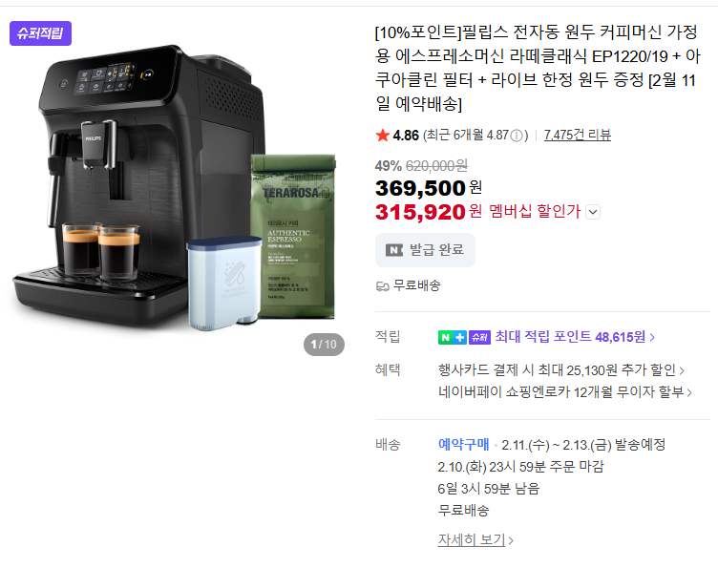
Task: Click the N coupon icon in 발급 완료
Action: point(394,250)
